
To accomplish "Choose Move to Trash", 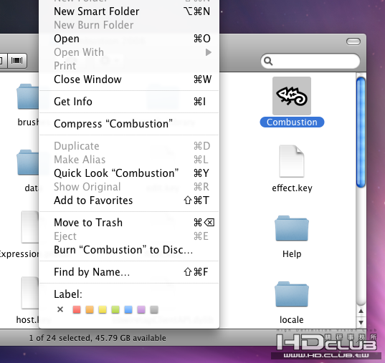I will pyautogui.click(x=129, y=223).
